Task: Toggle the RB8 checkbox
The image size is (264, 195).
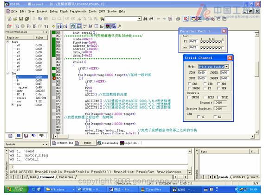Action: pyautogui.click(x=219, y=83)
